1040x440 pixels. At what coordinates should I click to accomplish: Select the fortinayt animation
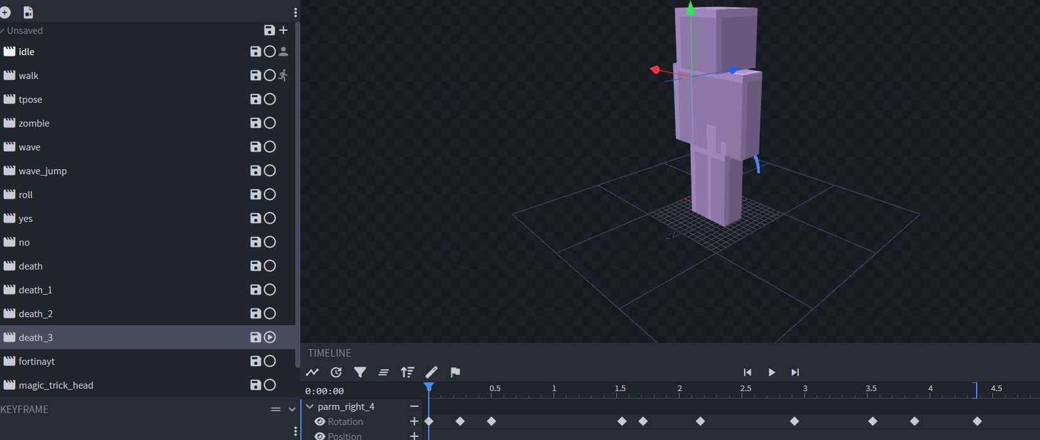coord(36,361)
